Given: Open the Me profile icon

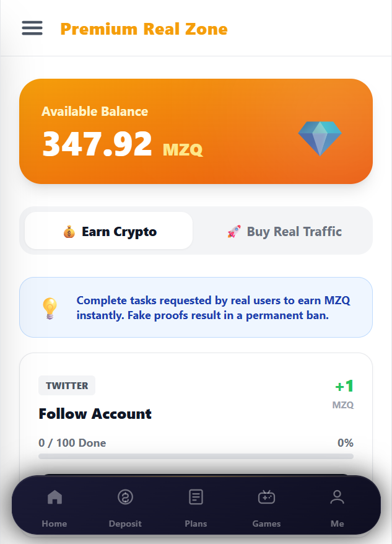Looking at the screenshot, I should point(337,497).
